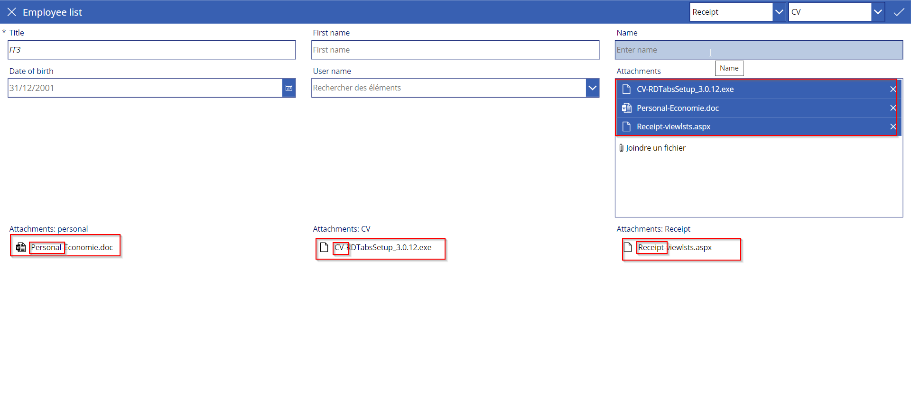Open the Date of birth calendar picker

pos(288,88)
